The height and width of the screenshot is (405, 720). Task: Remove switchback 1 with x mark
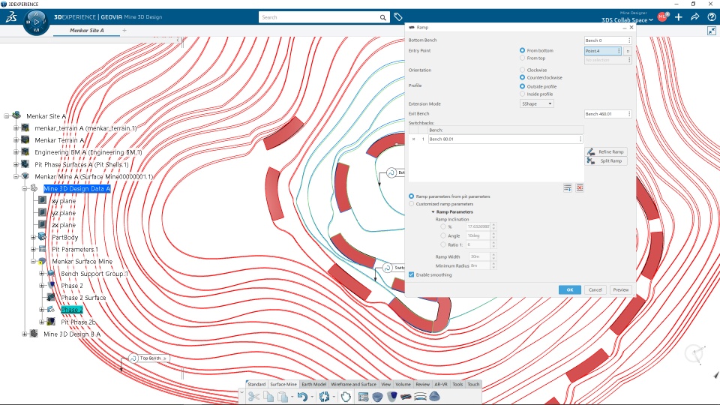(x=413, y=139)
